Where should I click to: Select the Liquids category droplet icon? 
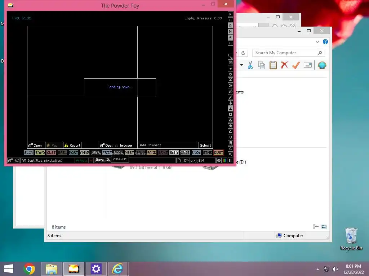click(x=230, y=103)
